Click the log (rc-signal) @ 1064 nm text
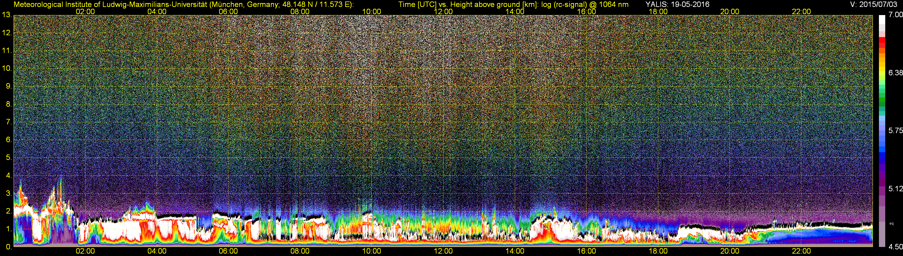The height and width of the screenshot is (256, 903). tap(585, 5)
